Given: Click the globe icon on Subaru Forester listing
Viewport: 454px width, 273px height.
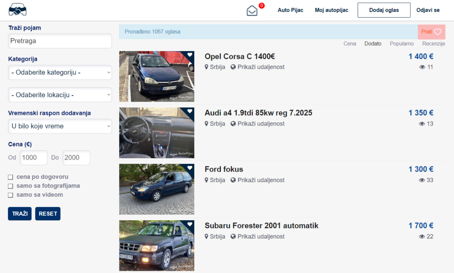Looking at the screenshot, I should (x=233, y=237).
